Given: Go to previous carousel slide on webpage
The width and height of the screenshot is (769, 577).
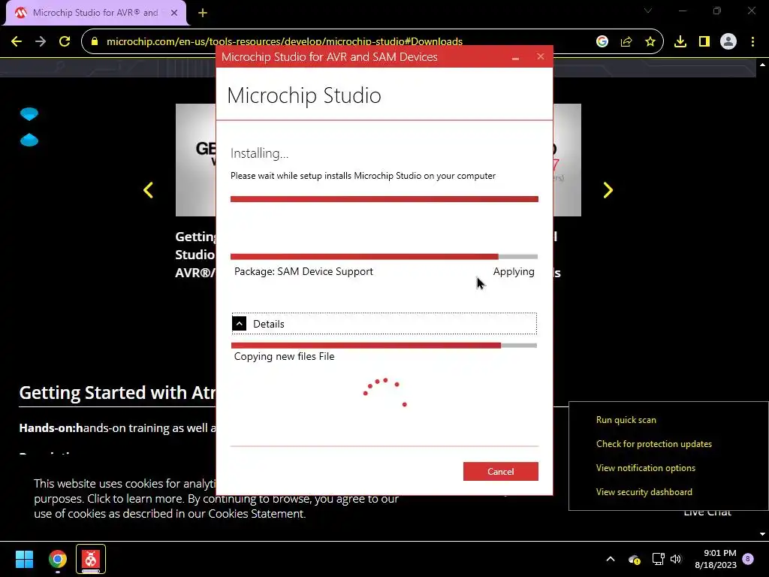Looking at the screenshot, I should 148,190.
